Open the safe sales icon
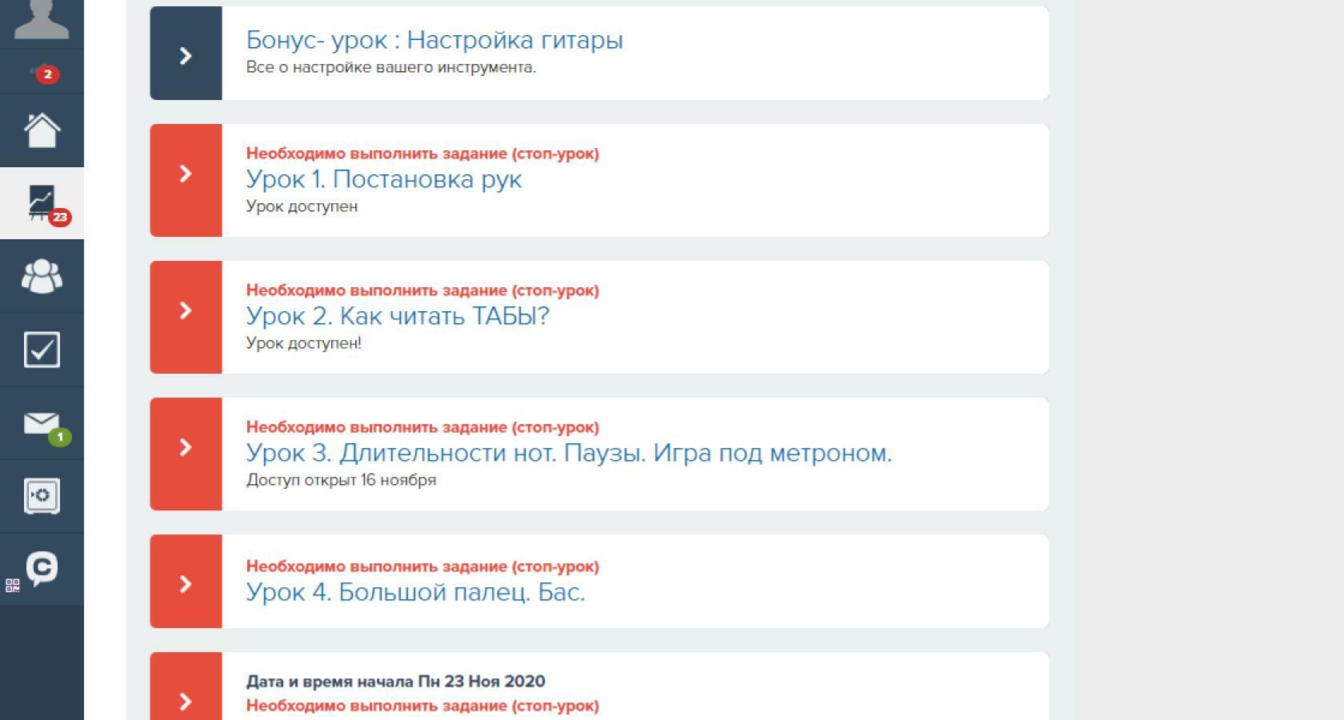The image size is (1344, 720). (42, 496)
